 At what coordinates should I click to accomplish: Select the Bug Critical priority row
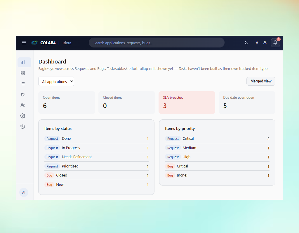coord(217,166)
